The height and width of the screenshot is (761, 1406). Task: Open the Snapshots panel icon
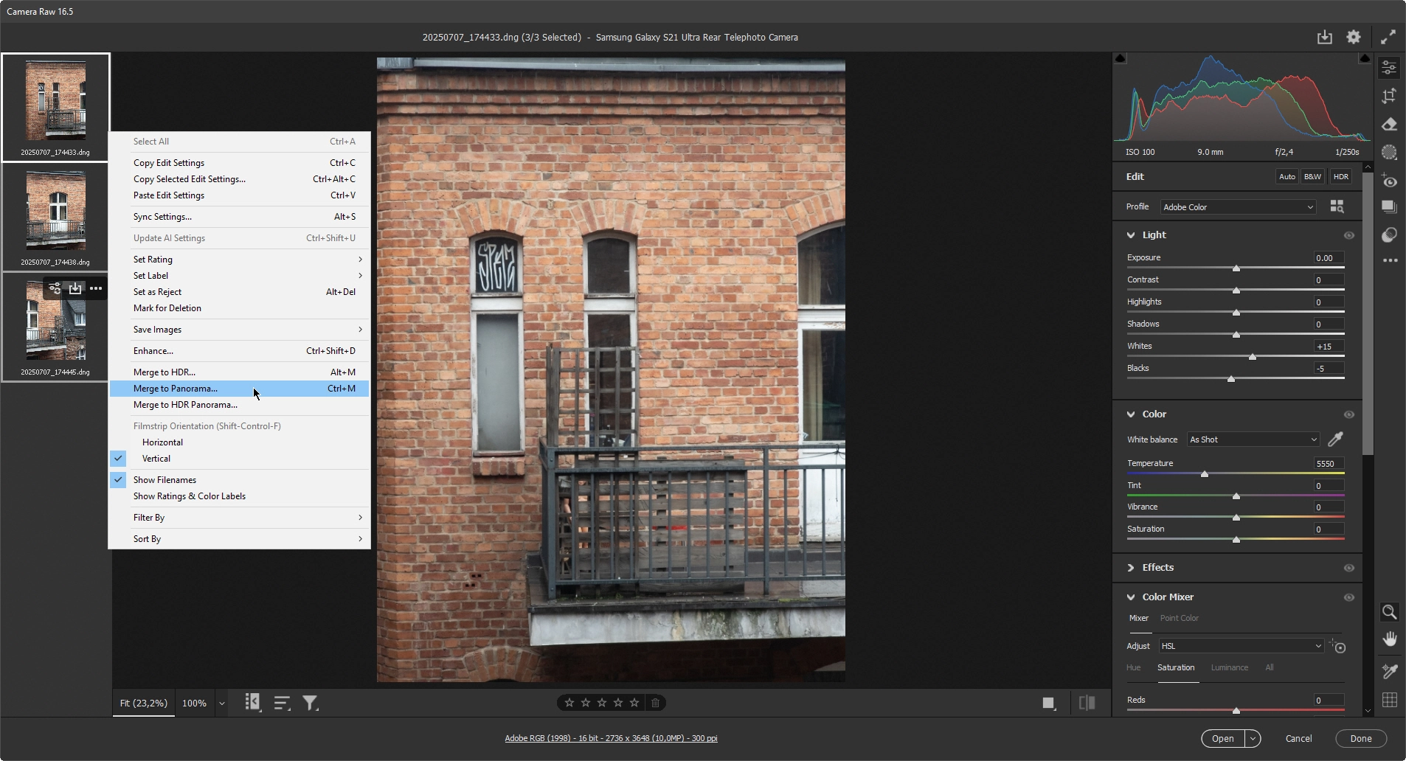pos(1389,207)
